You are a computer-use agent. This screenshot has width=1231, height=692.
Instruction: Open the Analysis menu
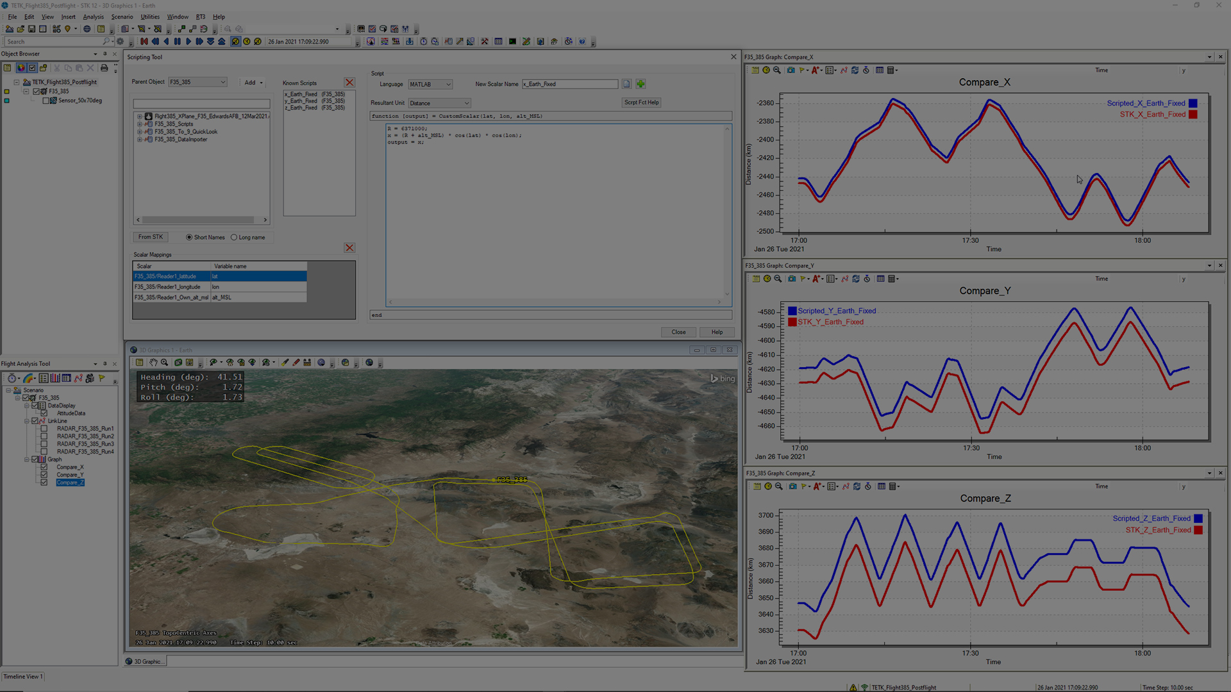pos(93,17)
